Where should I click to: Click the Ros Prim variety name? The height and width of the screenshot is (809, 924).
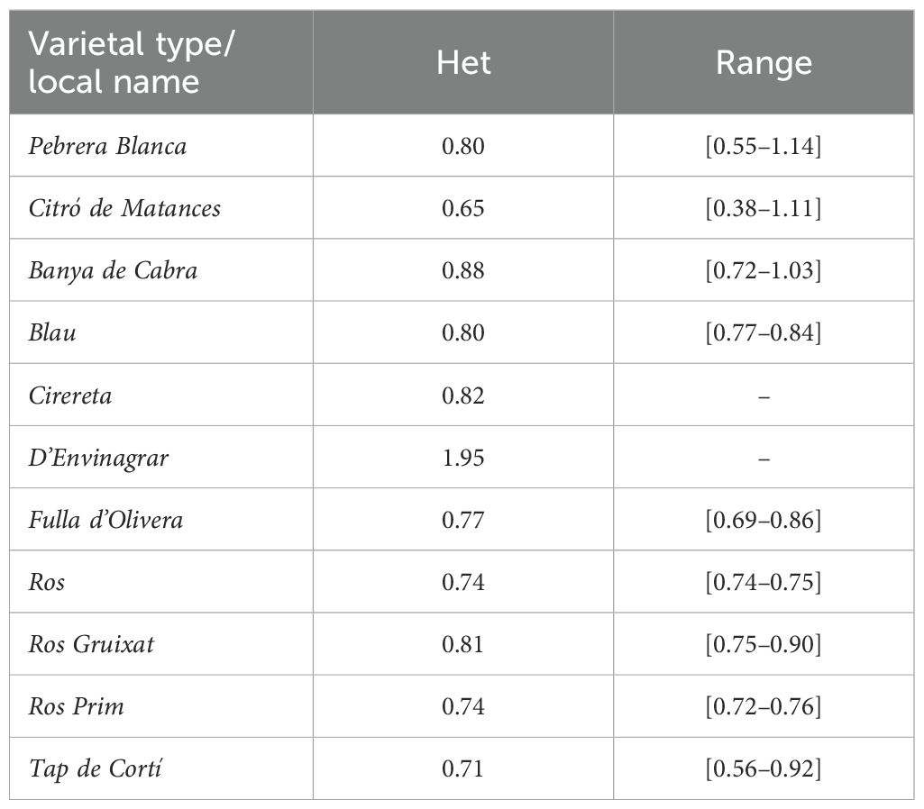76,706
